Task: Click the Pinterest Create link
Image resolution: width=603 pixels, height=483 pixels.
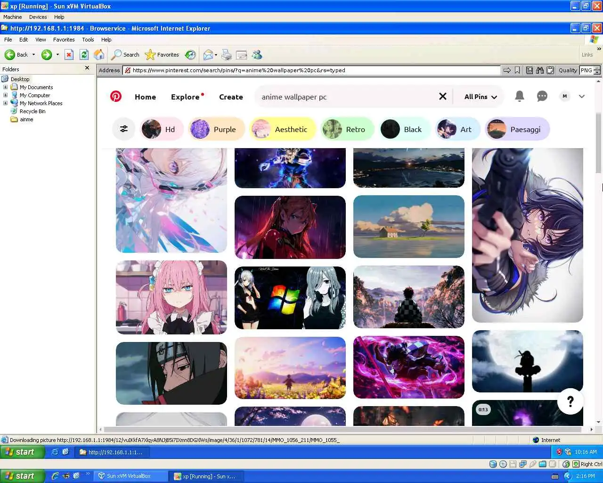Action: tap(231, 97)
